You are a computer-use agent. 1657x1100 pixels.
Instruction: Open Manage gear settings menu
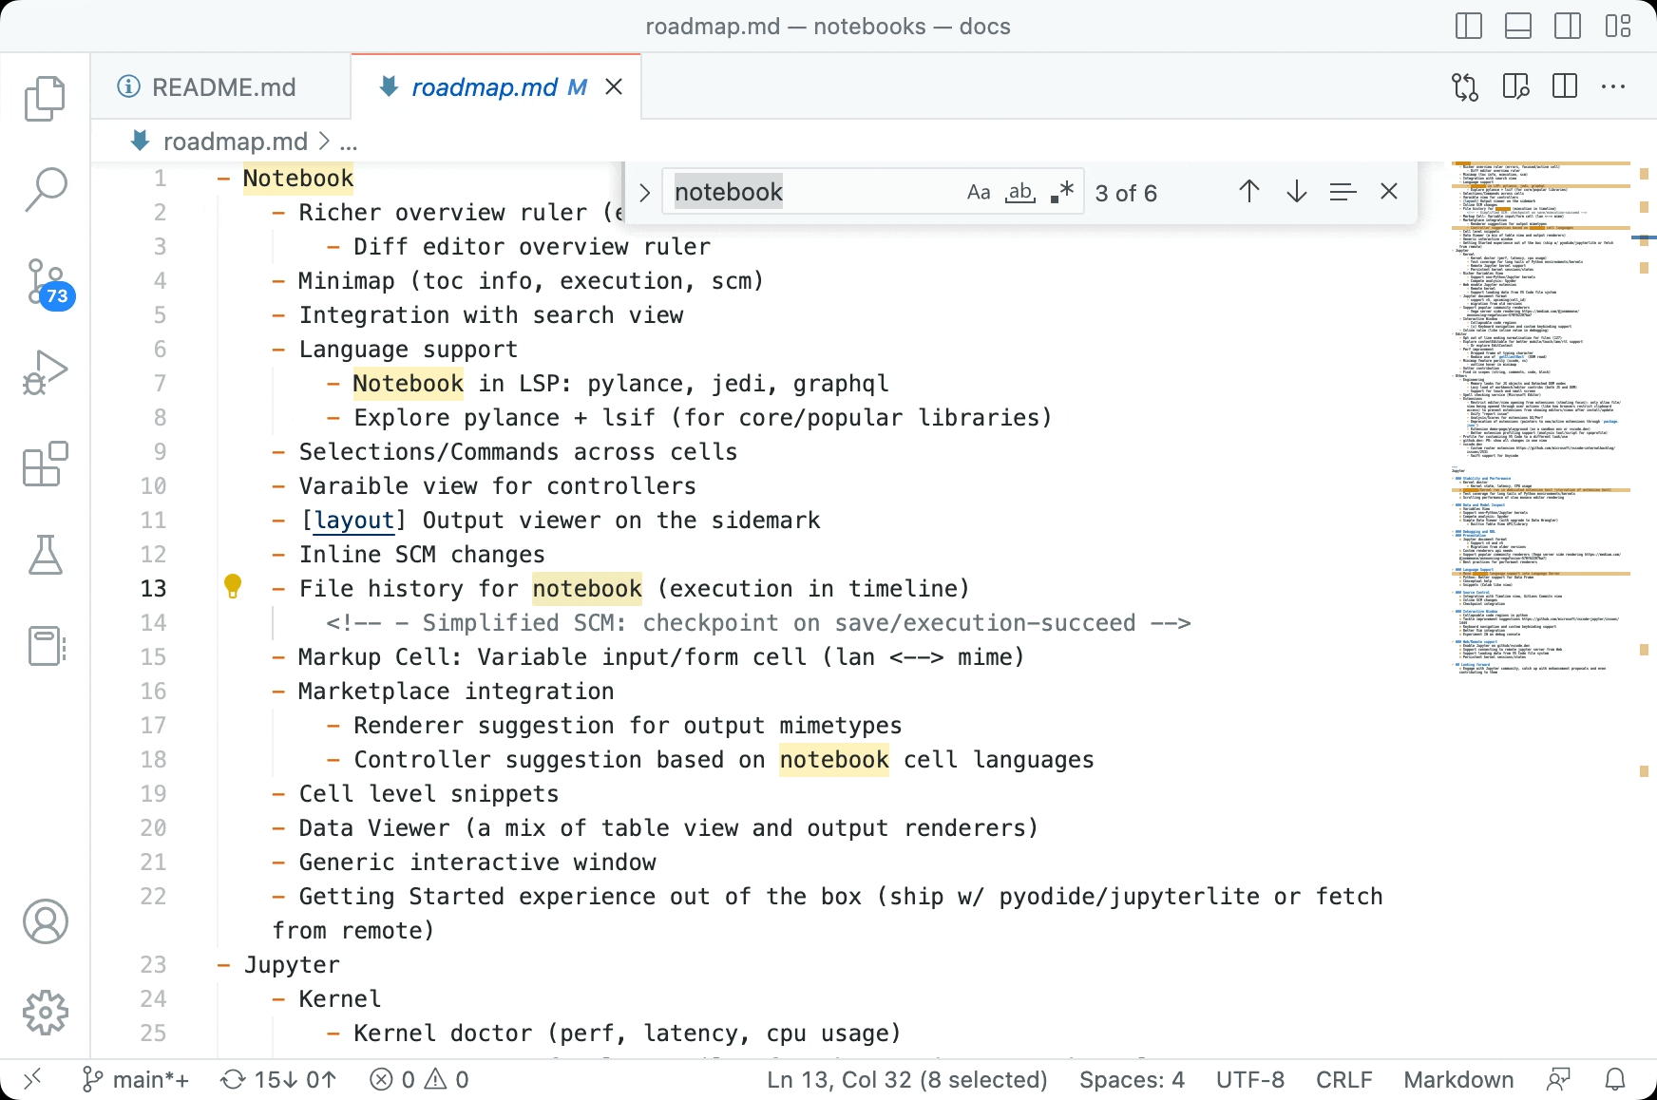[45, 1013]
